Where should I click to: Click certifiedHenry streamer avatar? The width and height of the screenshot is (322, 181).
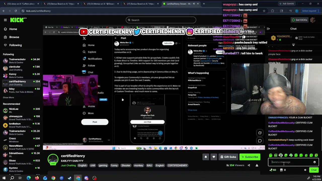point(53,159)
